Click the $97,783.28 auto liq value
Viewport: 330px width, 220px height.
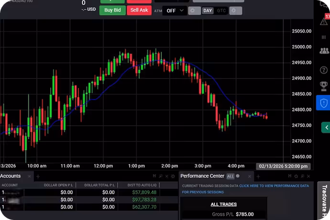click(x=144, y=199)
